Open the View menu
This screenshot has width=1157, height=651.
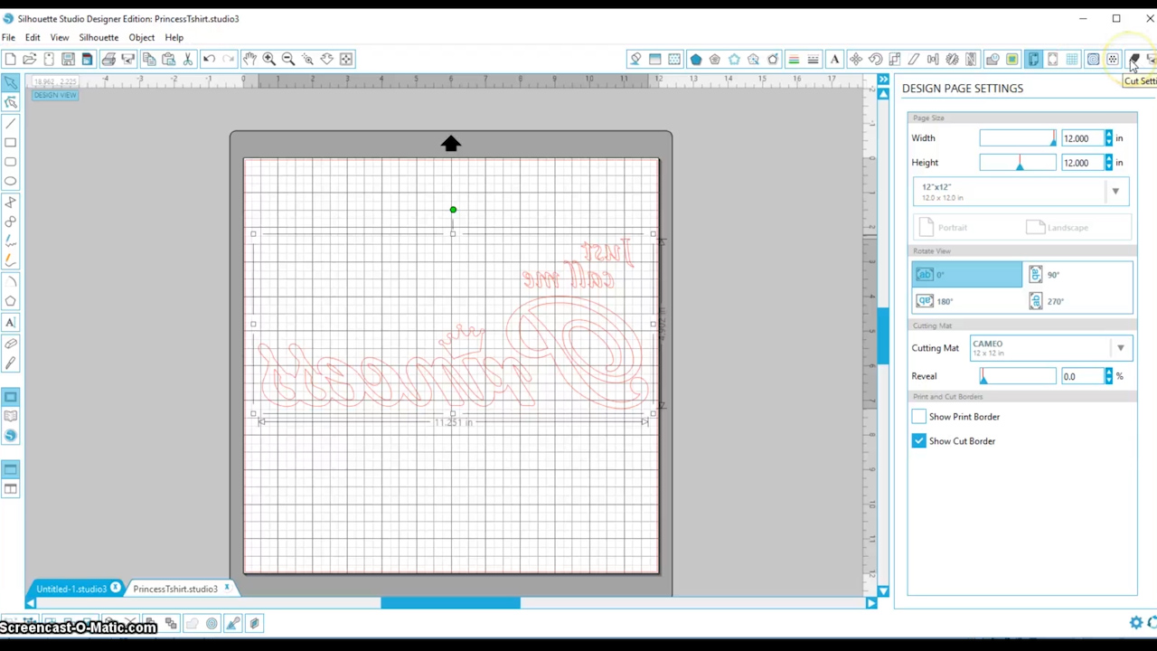point(60,38)
